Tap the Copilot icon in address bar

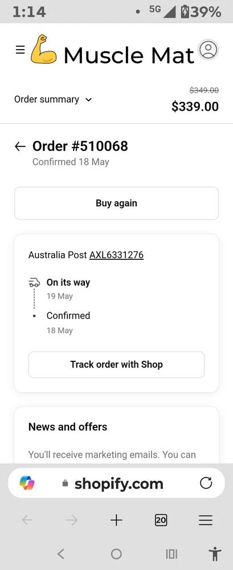point(27,483)
